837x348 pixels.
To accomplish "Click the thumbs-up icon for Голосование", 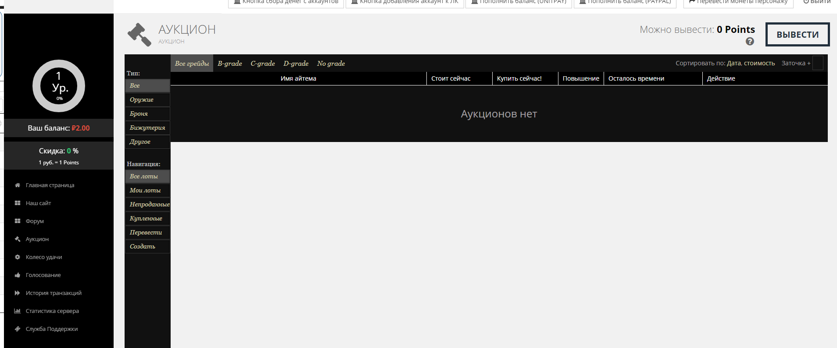I will click(x=18, y=275).
